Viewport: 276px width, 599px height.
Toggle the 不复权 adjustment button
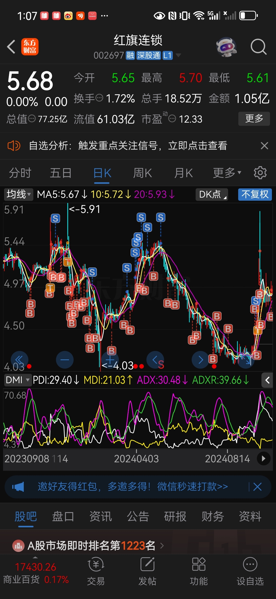(255, 194)
